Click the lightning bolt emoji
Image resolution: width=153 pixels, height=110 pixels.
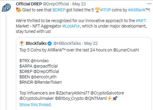pyautogui.click(x=110, y=98)
